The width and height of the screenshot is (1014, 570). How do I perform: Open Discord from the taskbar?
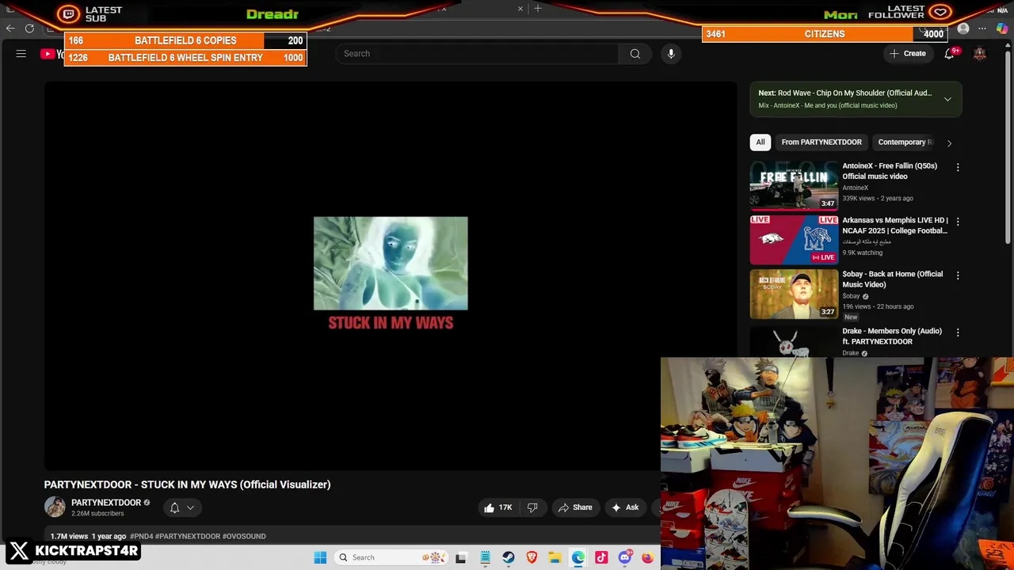pos(624,557)
